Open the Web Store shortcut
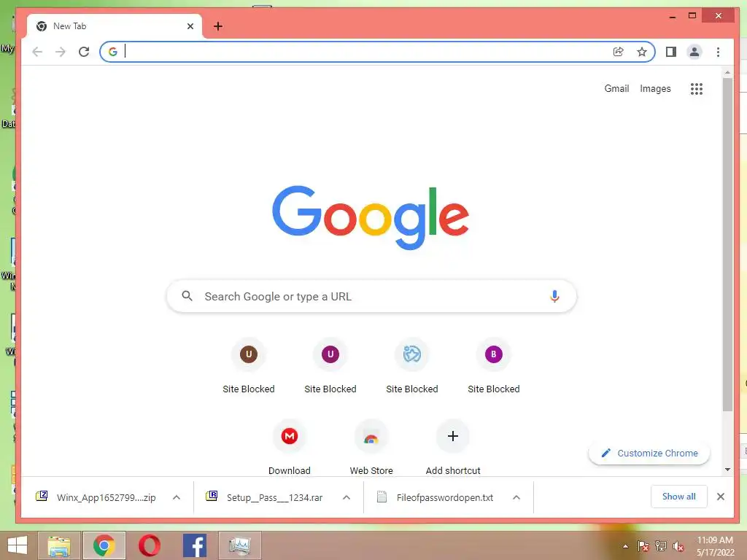Screen dimensions: 747x560 [371, 436]
